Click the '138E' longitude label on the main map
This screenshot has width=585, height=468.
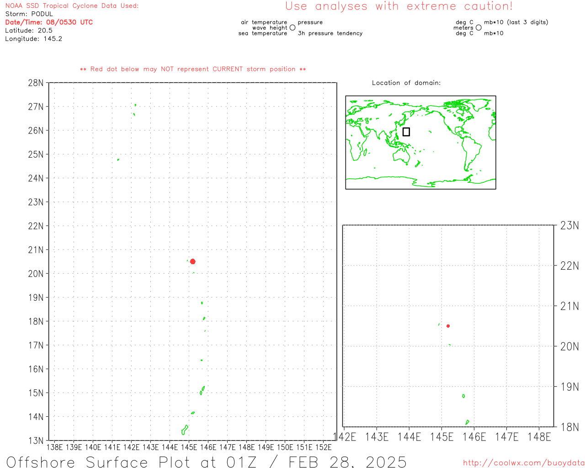click(x=55, y=447)
